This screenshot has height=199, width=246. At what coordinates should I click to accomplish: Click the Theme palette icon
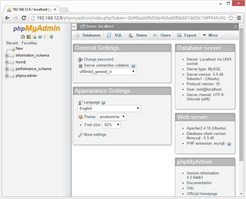[x=80, y=117]
